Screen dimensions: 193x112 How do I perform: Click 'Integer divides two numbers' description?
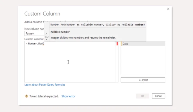tap(83, 38)
